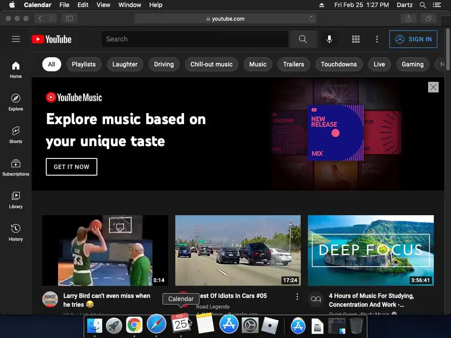
Task: Open Explore in the sidebar
Action: coord(15,102)
